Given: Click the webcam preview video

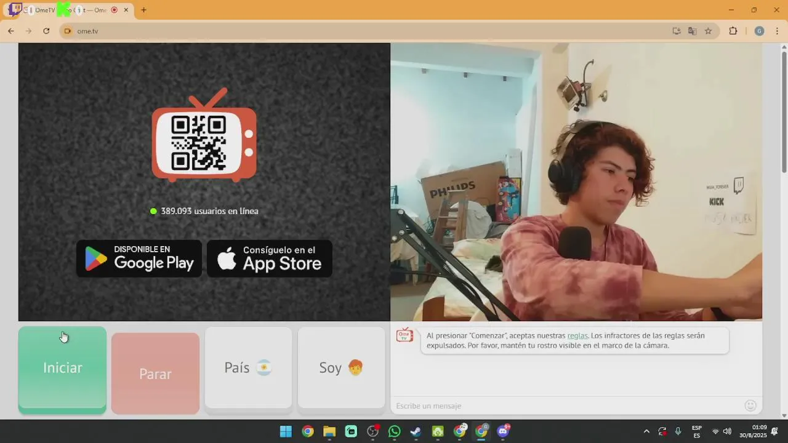Looking at the screenshot, I should coord(576,182).
